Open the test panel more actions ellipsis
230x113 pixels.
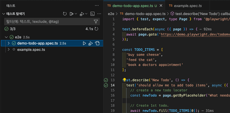97,6
